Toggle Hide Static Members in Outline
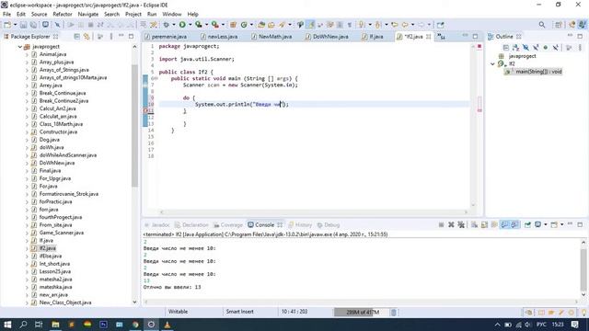 [536, 47]
